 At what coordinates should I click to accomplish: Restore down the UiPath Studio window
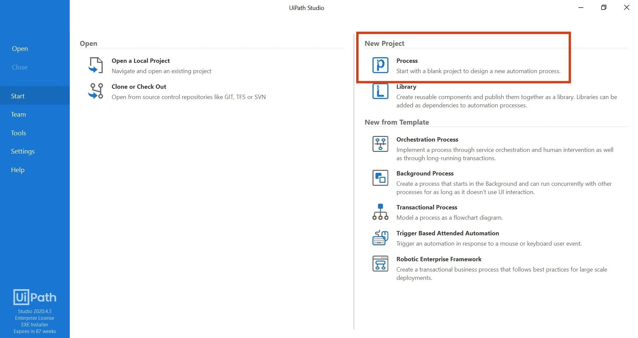click(604, 7)
